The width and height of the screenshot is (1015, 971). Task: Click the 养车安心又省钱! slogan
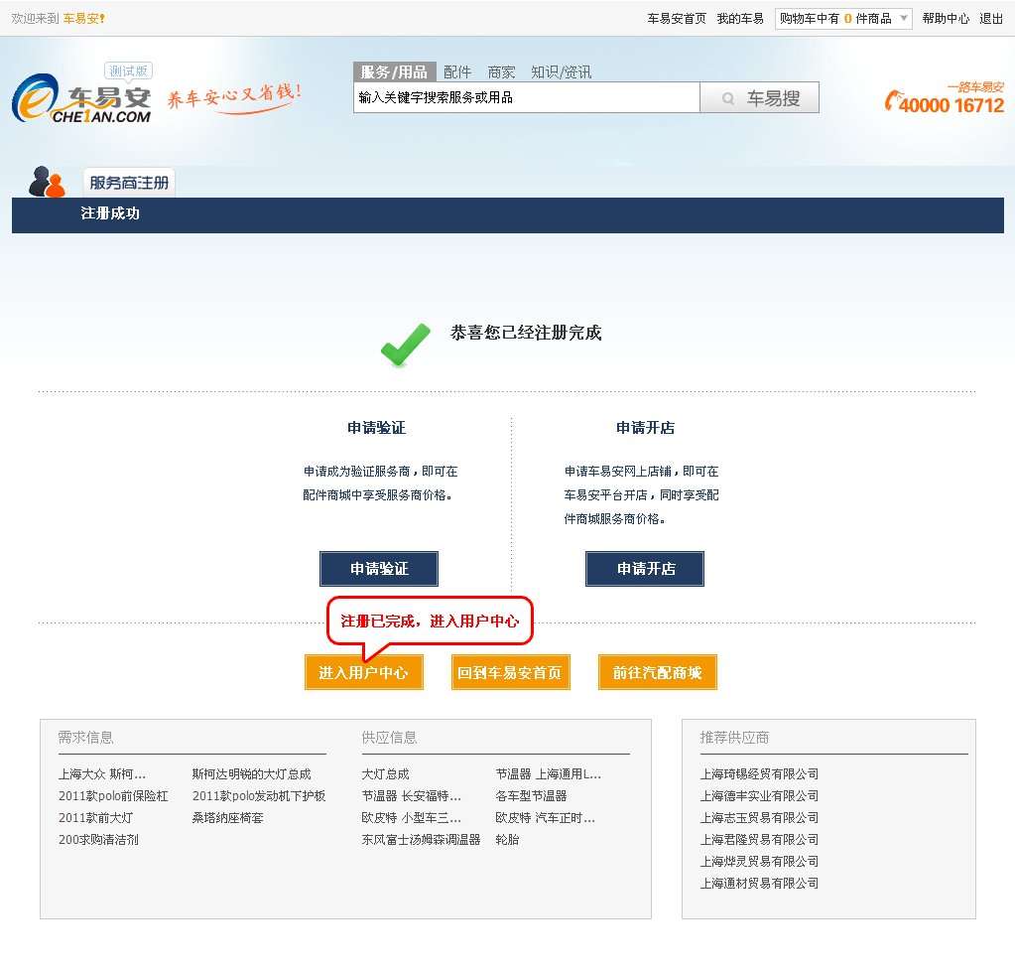click(x=234, y=98)
